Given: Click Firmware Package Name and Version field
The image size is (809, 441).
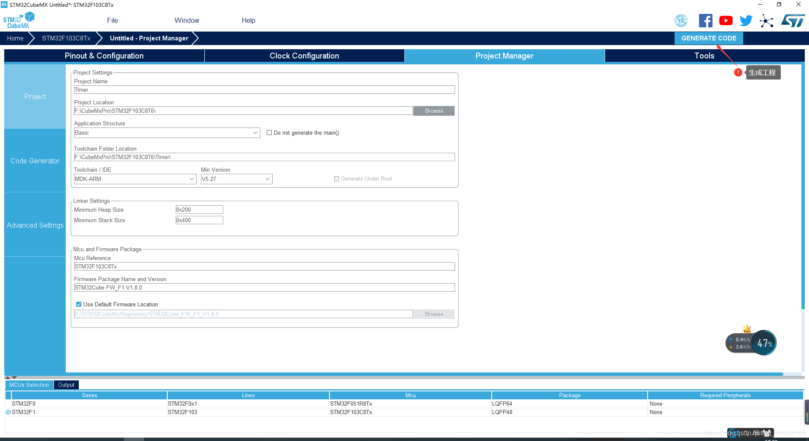Looking at the screenshot, I should [265, 287].
